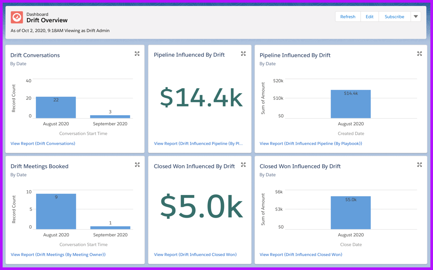Open View Report link under Closed Won By Date chart
This screenshot has width=433, height=270.
(301, 254)
